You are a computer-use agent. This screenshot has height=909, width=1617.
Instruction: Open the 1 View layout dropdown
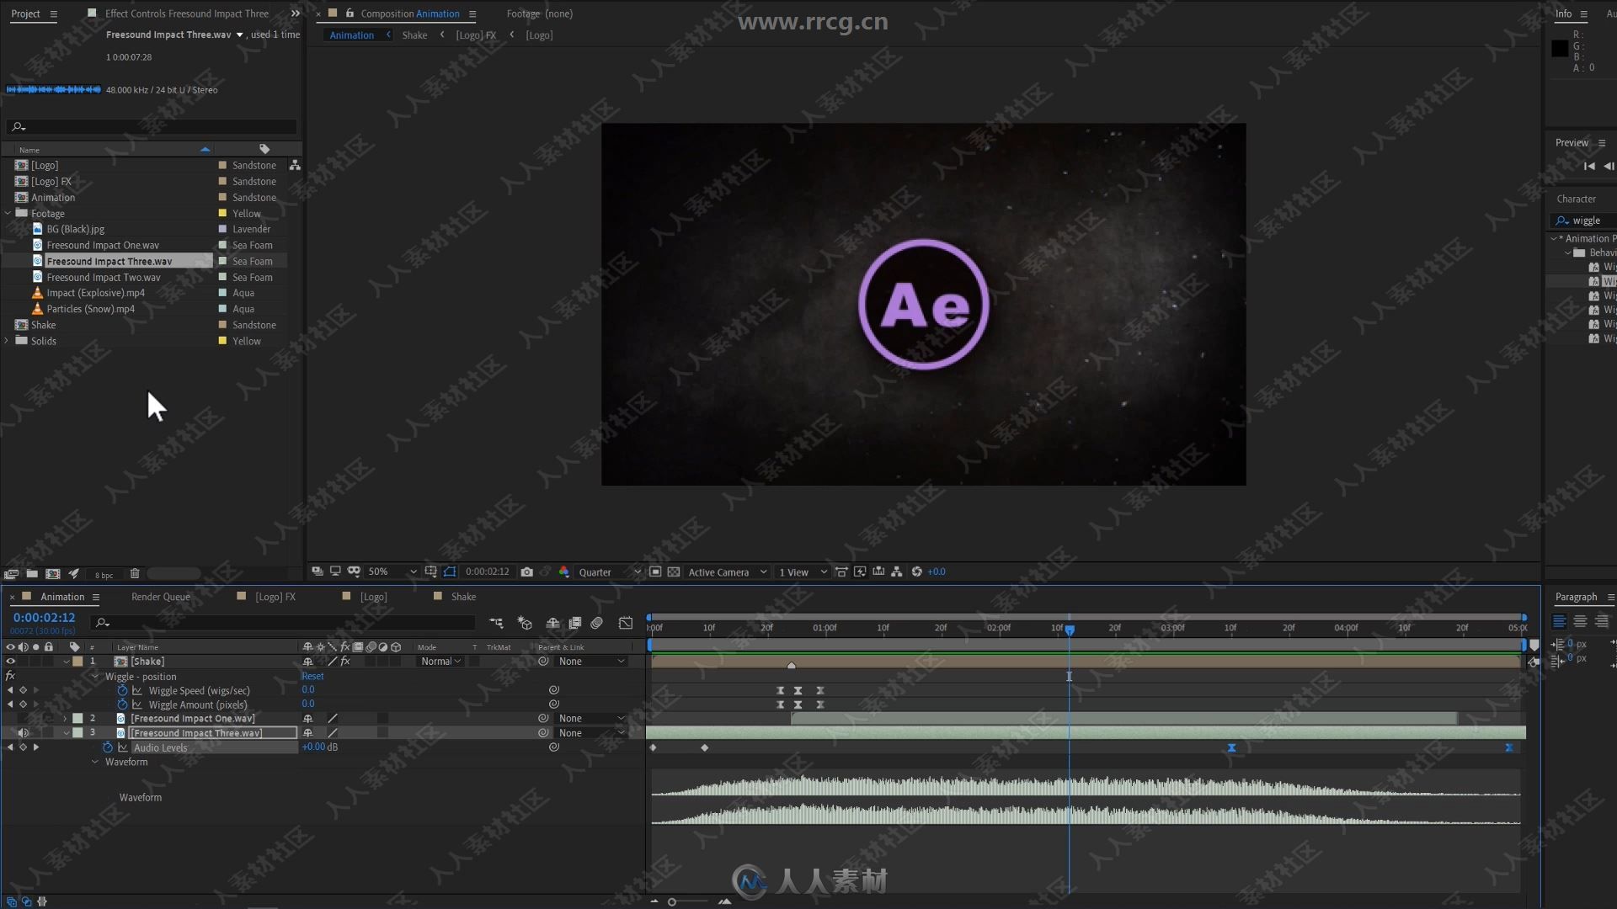[803, 571]
